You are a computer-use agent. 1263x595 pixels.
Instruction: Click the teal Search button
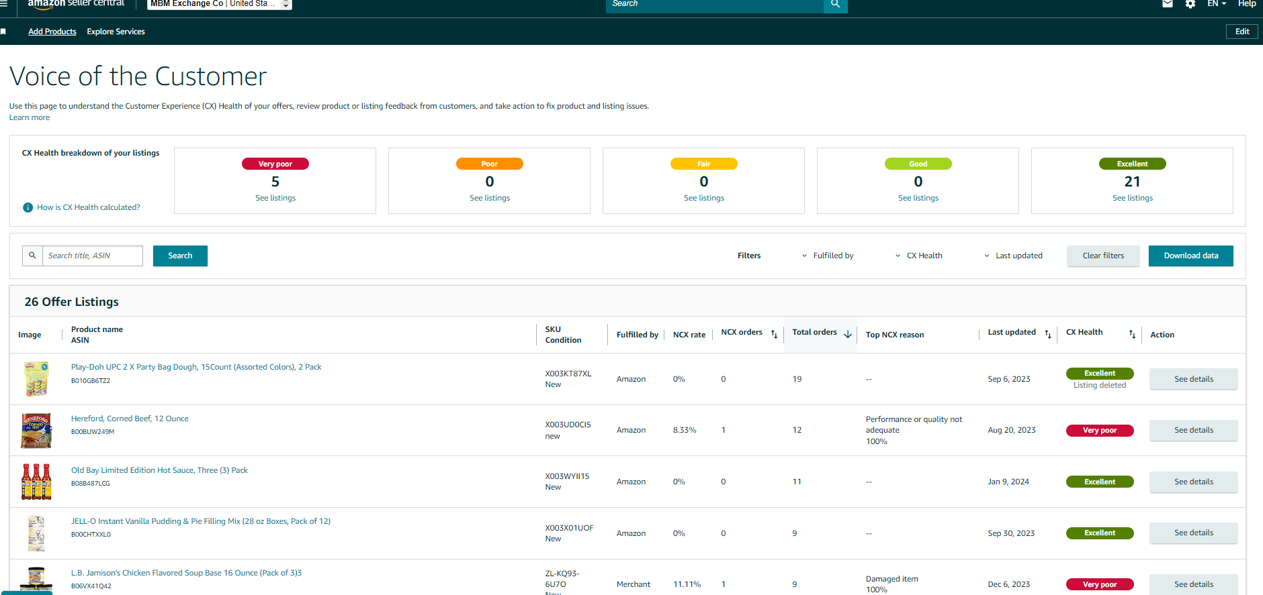pyautogui.click(x=180, y=256)
